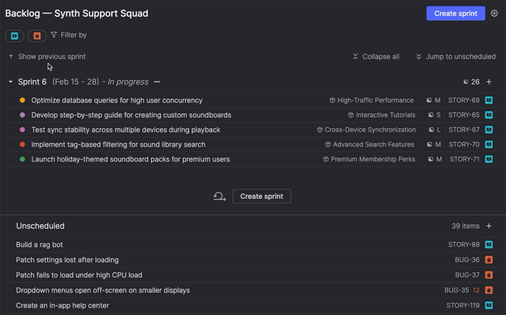Click the yellow status dot on STORY-69
The width and height of the screenshot is (506, 315).
(x=22, y=100)
